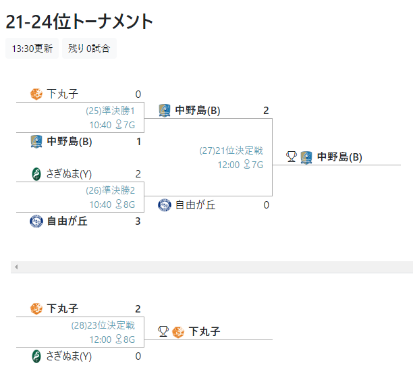Click the trophy icon beside 23rd-place winner 下丸子
Screen dimensions: 413x382
tap(163, 331)
